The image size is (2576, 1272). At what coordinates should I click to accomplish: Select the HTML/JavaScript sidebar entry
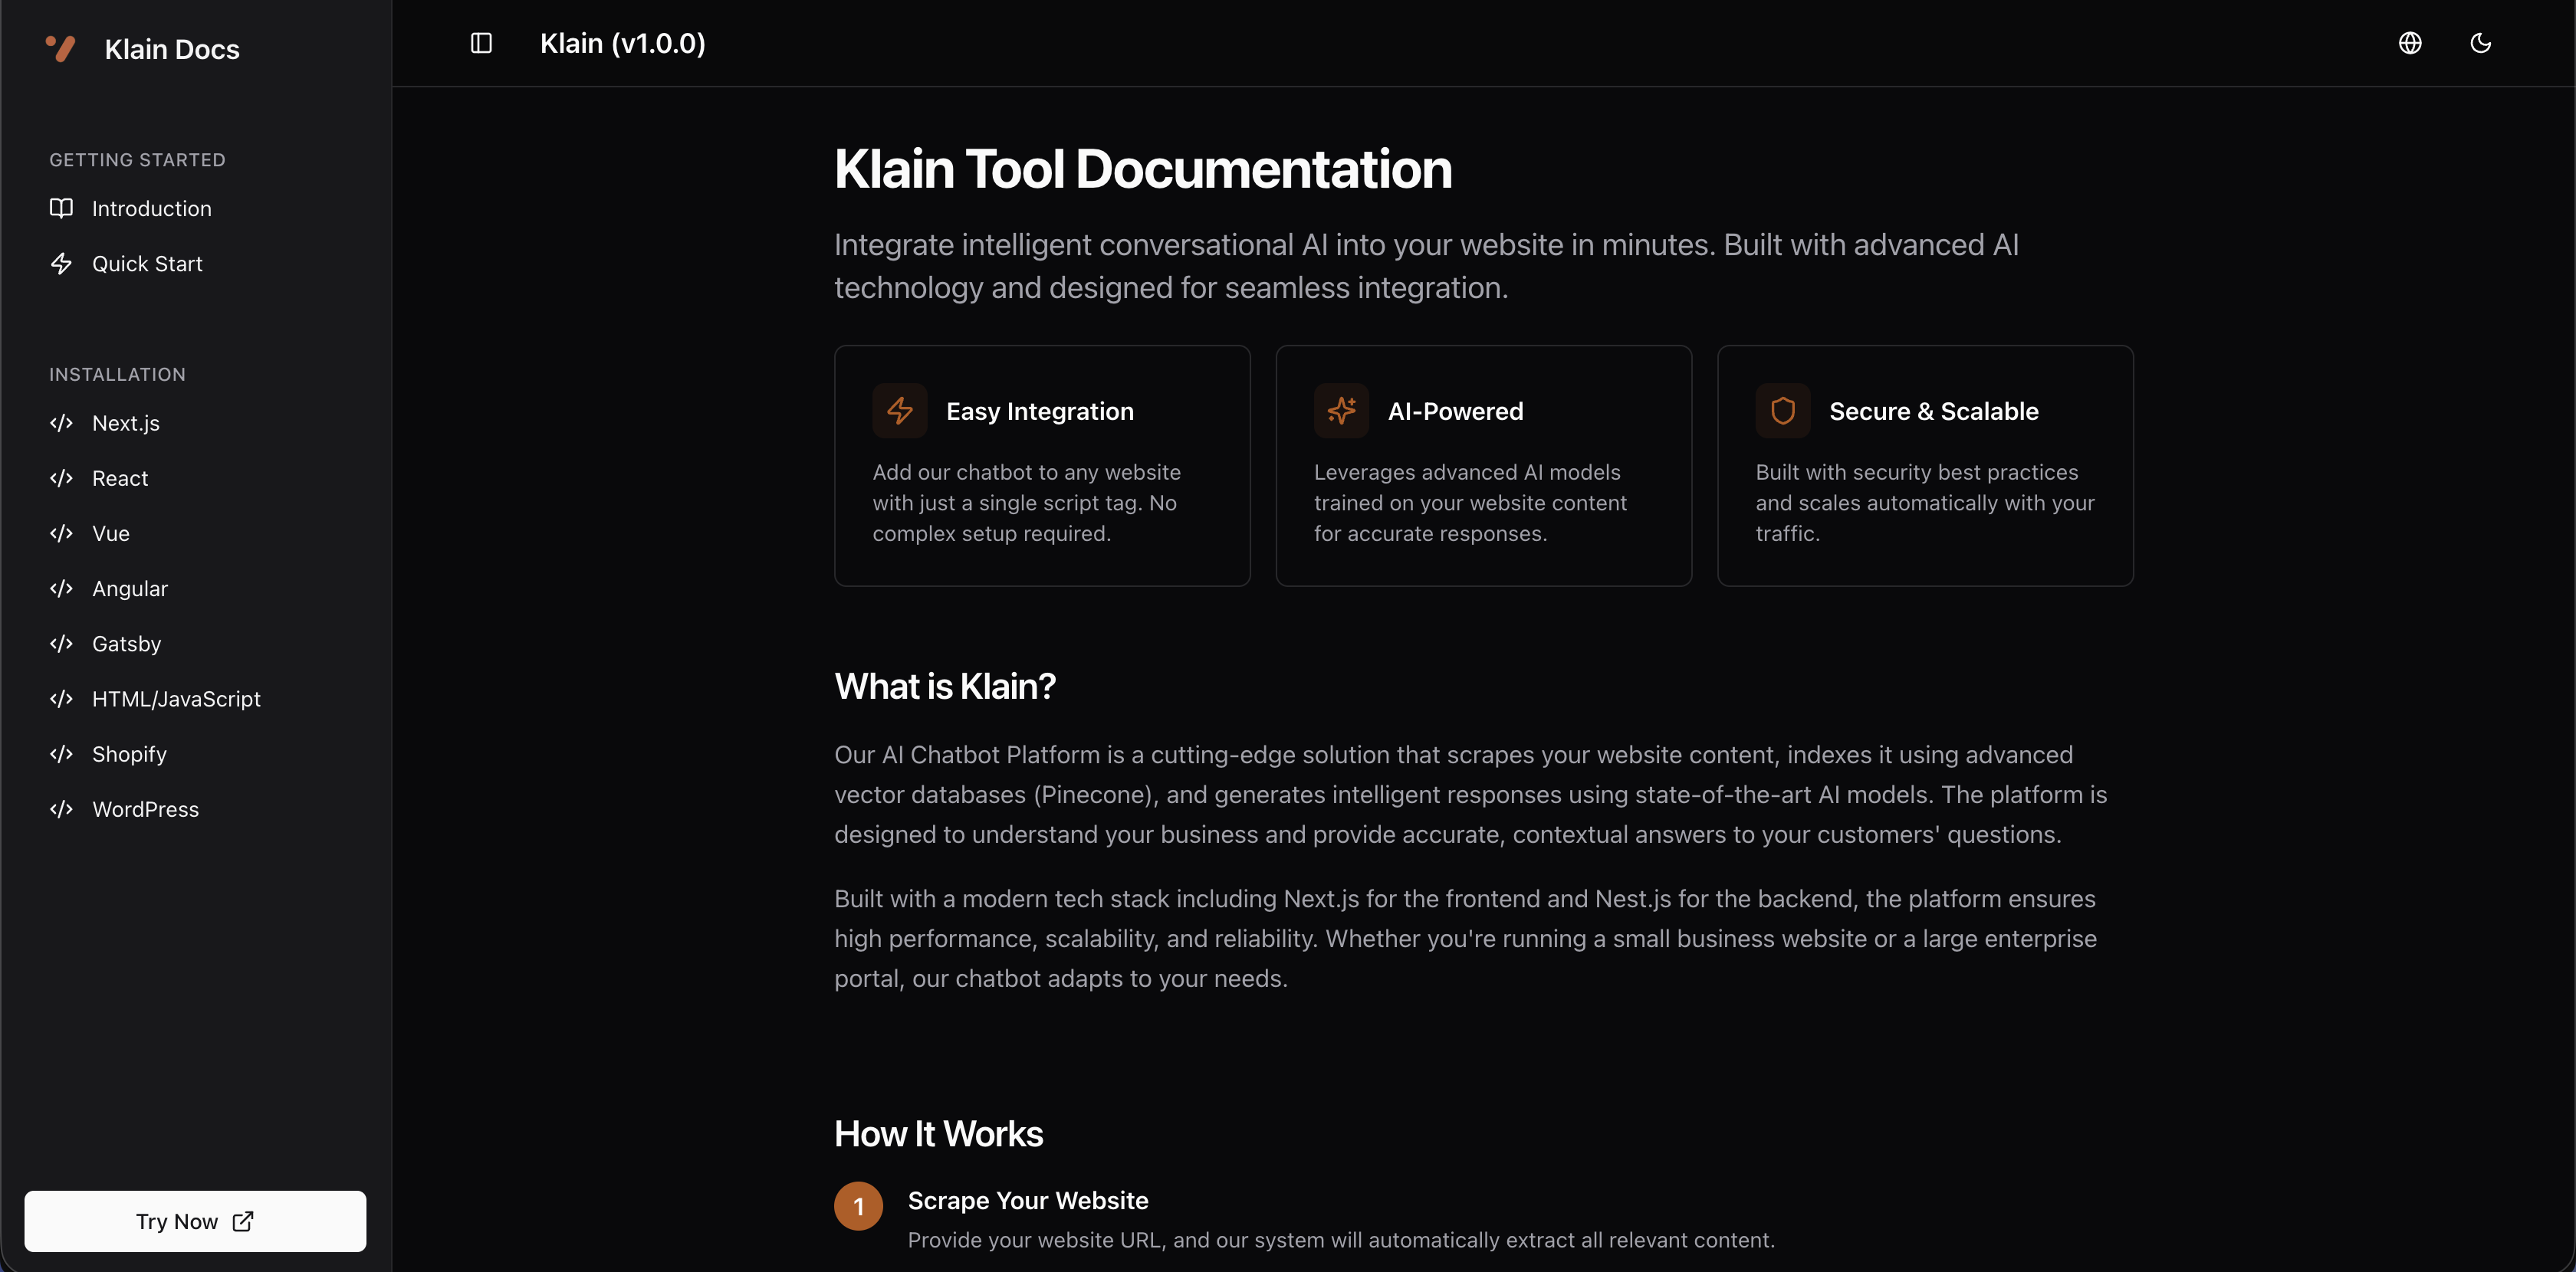(x=176, y=699)
